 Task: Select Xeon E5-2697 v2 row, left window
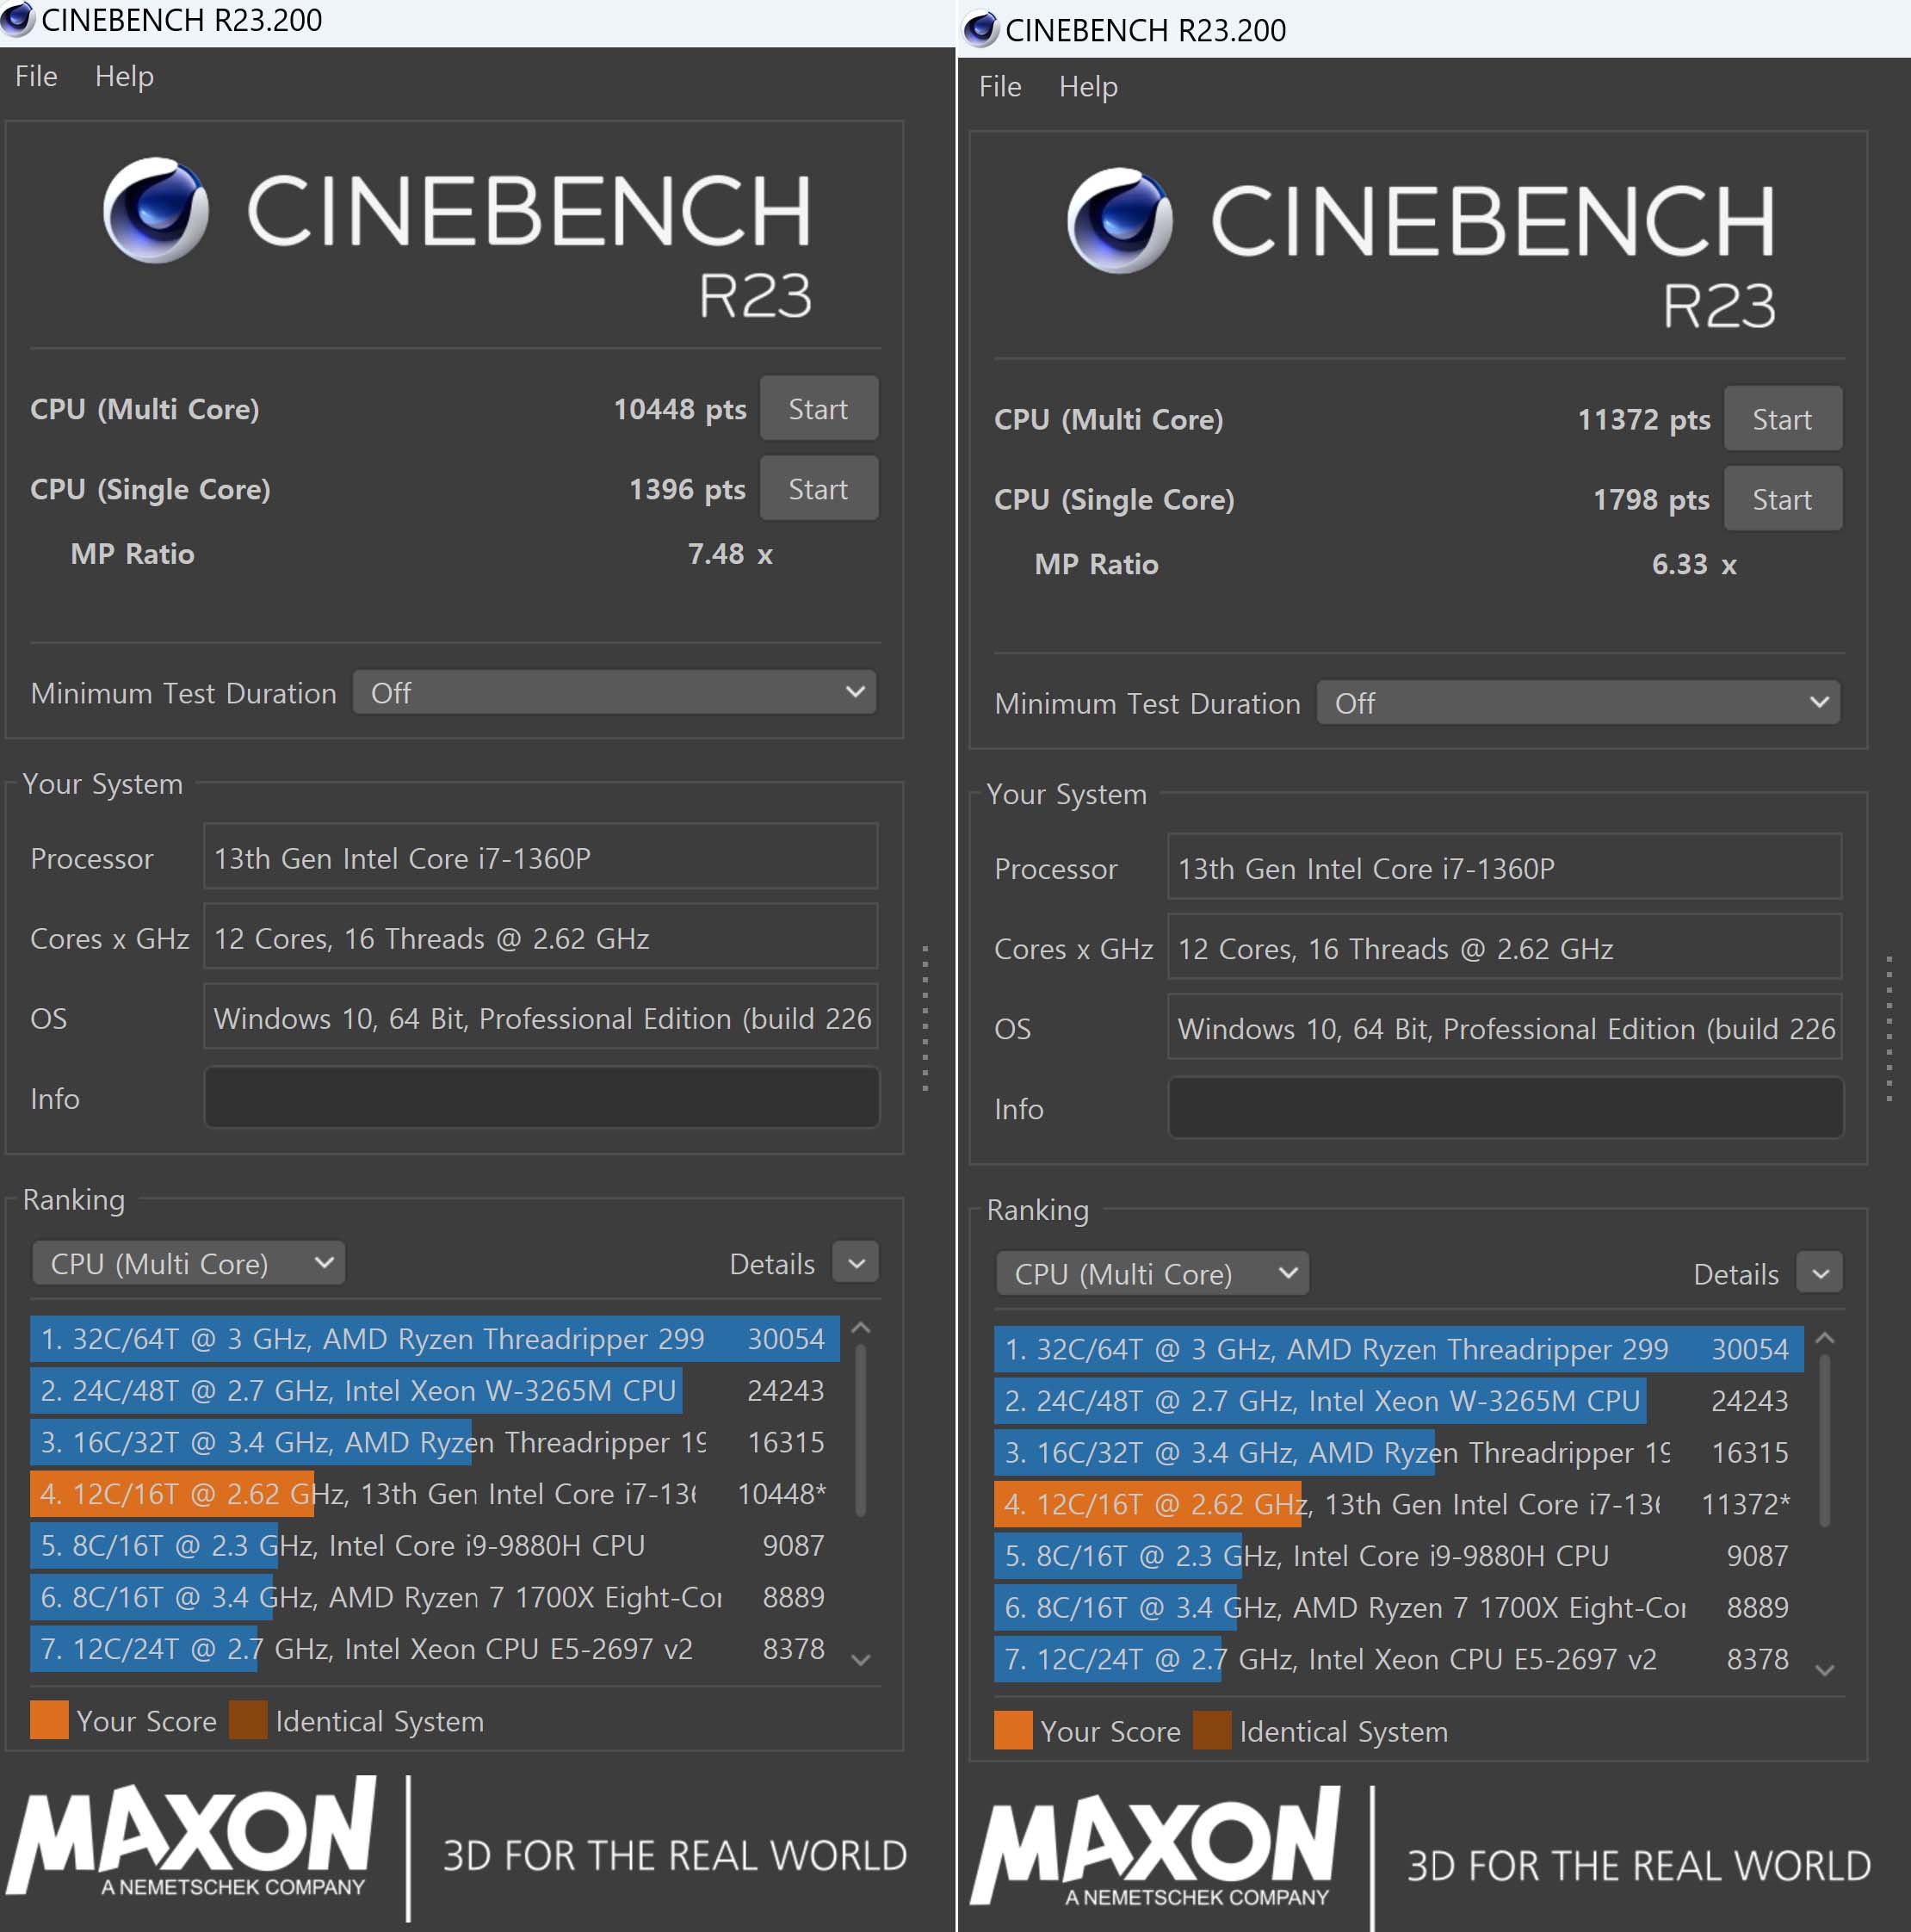click(435, 1648)
